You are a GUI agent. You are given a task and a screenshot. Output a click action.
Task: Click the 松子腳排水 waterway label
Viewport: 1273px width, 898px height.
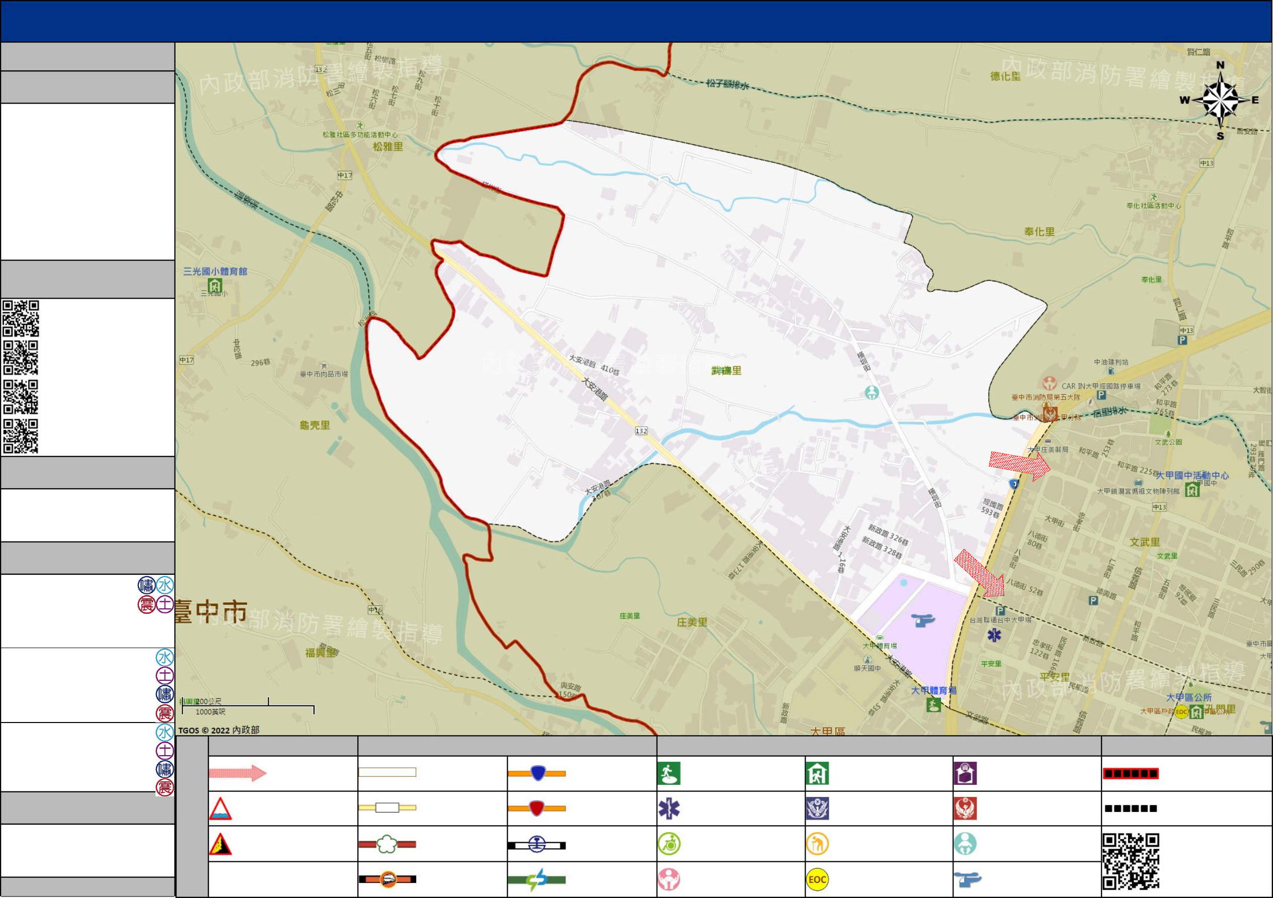click(728, 85)
